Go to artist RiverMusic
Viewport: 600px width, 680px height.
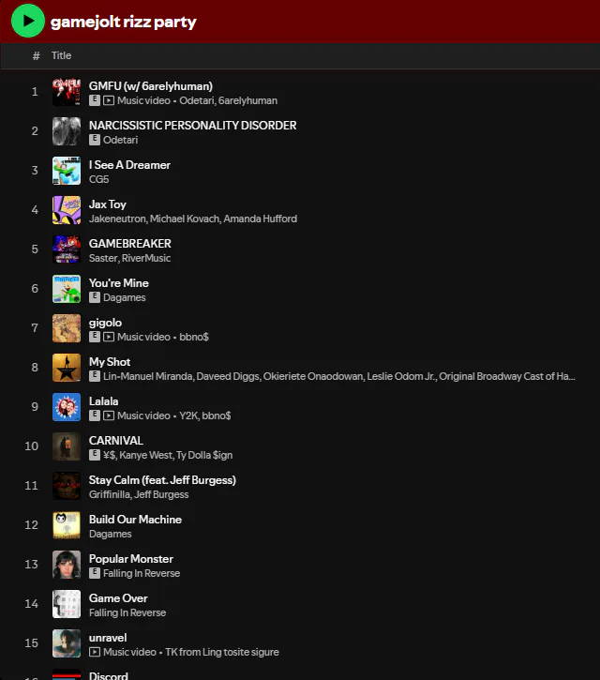tap(146, 259)
